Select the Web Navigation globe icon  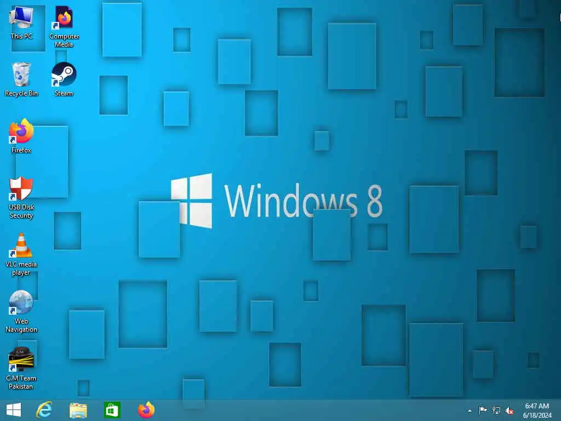[21, 303]
